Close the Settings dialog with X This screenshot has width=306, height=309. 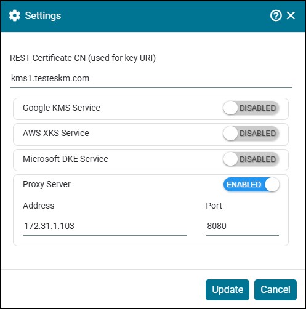pyautogui.click(x=291, y=15)
